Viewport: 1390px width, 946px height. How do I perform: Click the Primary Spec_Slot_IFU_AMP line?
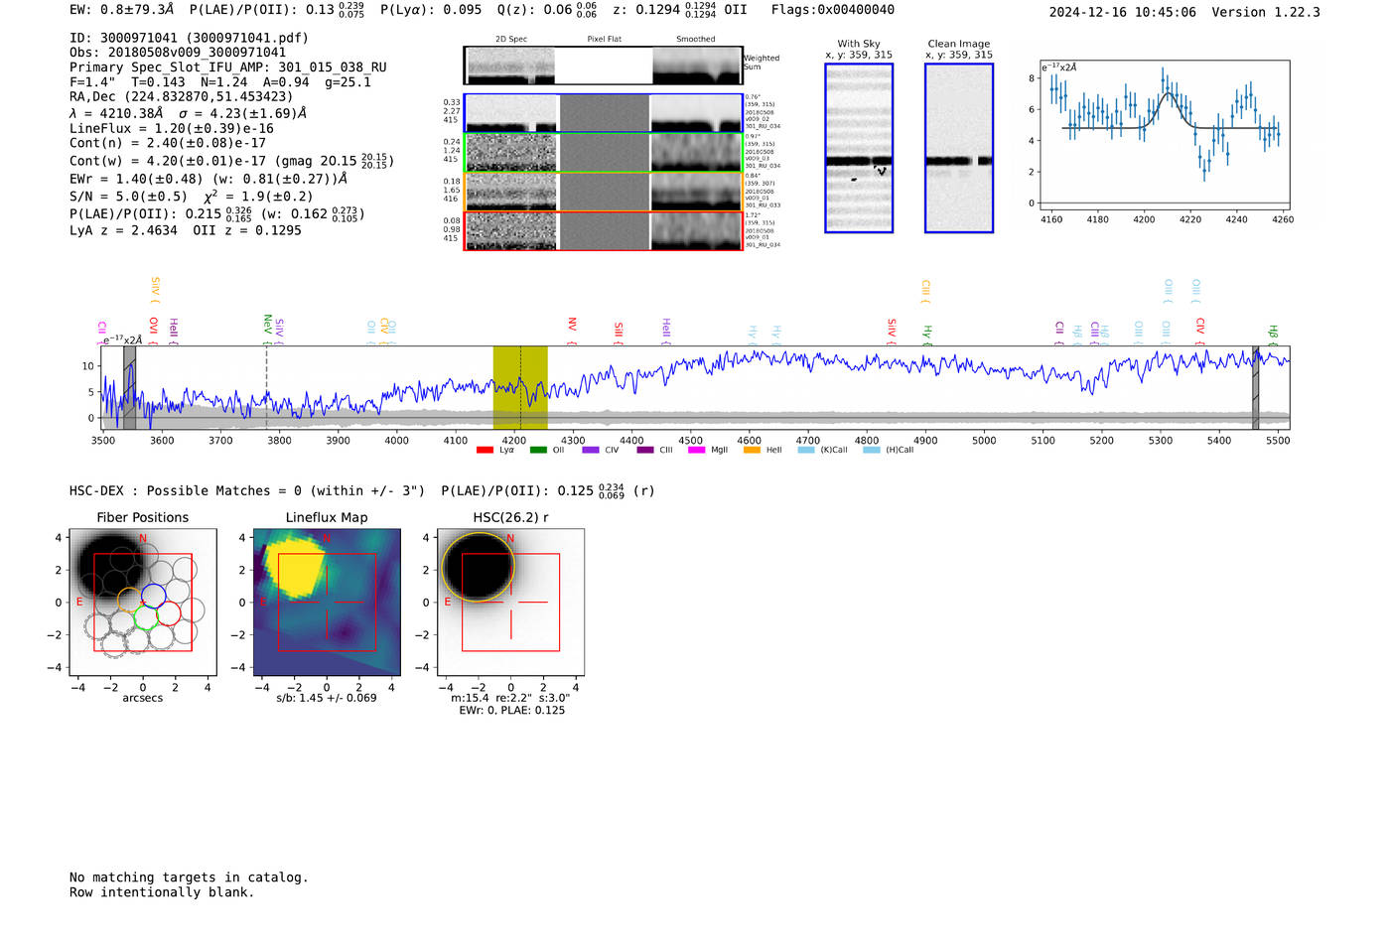point(228,68)
